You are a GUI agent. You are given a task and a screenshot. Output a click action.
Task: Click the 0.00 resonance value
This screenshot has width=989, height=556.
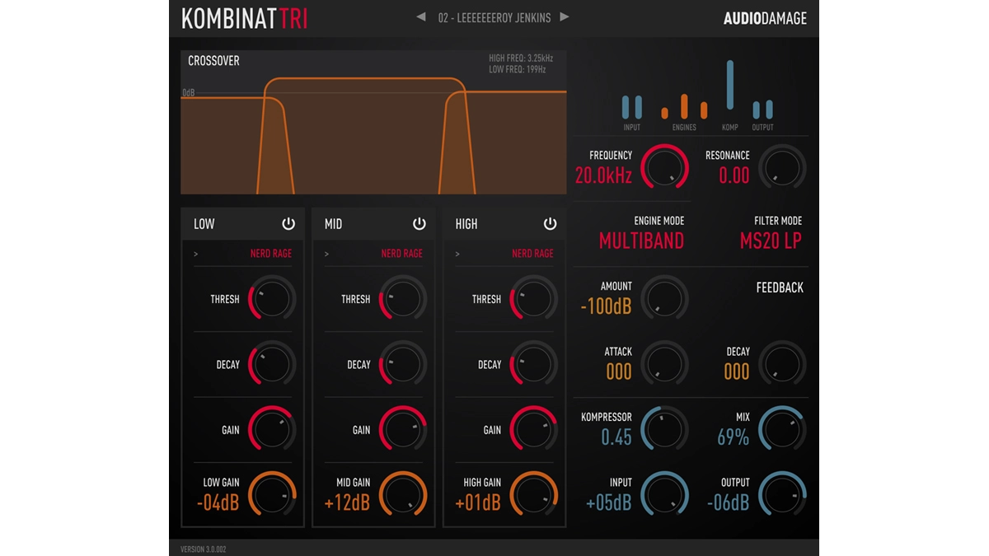tap(734, 175)
